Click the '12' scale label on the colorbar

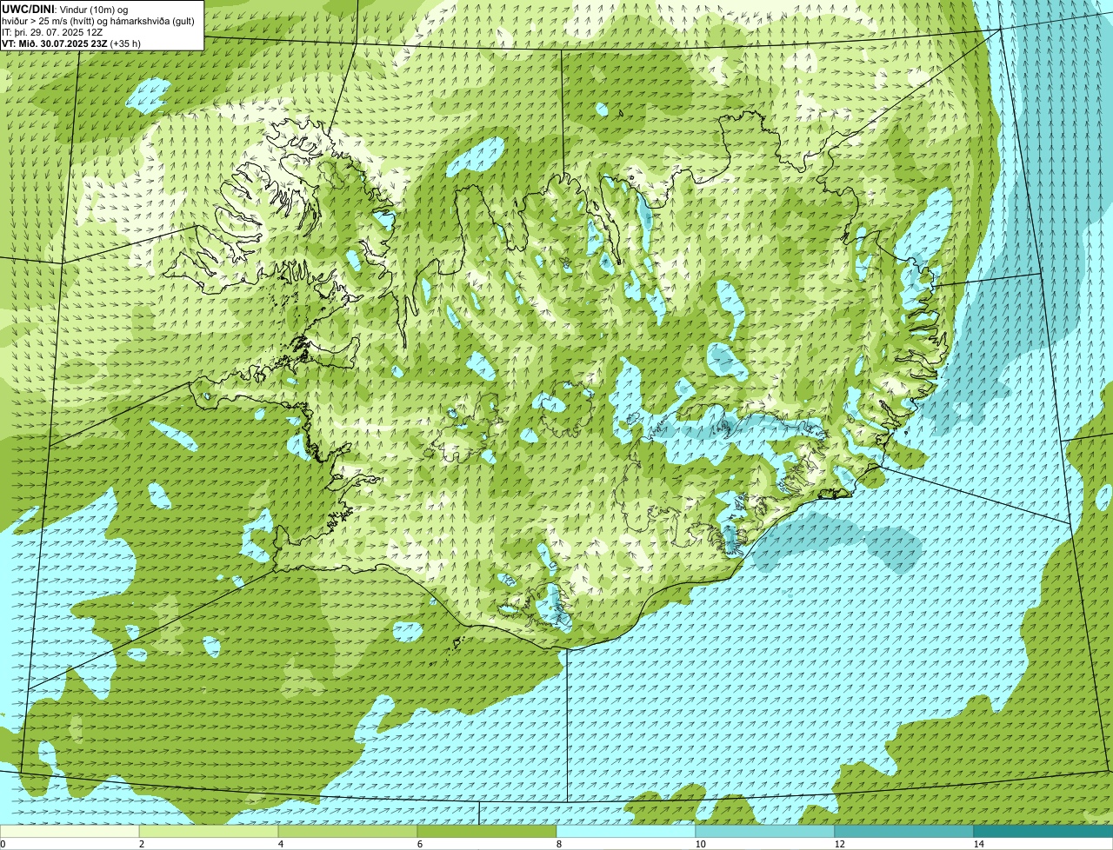[x=839, y=844]
